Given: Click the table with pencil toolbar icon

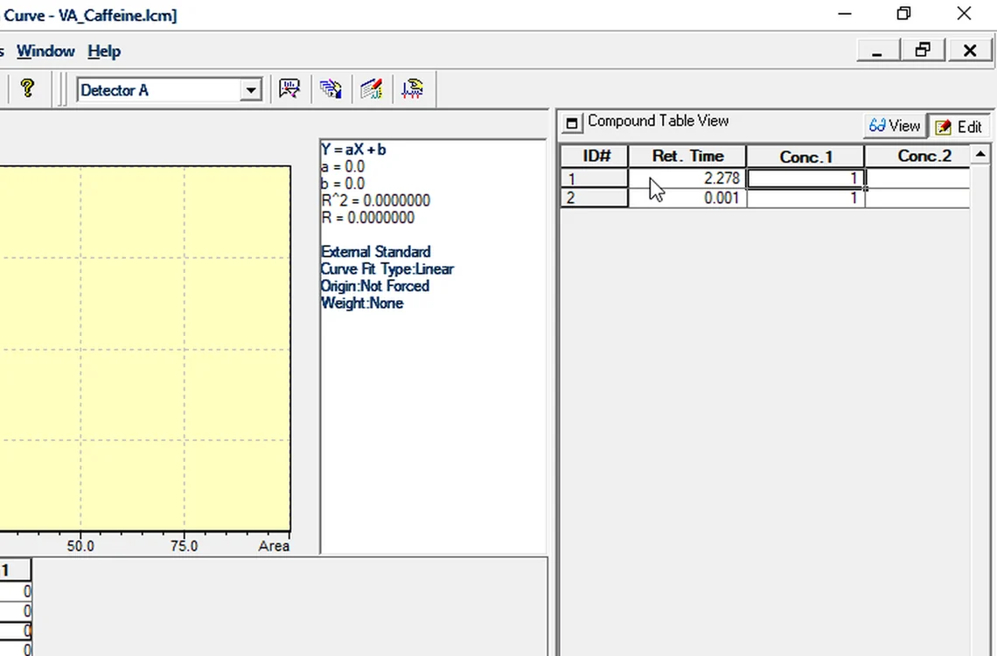Looking at the screenshot, I should point(372,89).
